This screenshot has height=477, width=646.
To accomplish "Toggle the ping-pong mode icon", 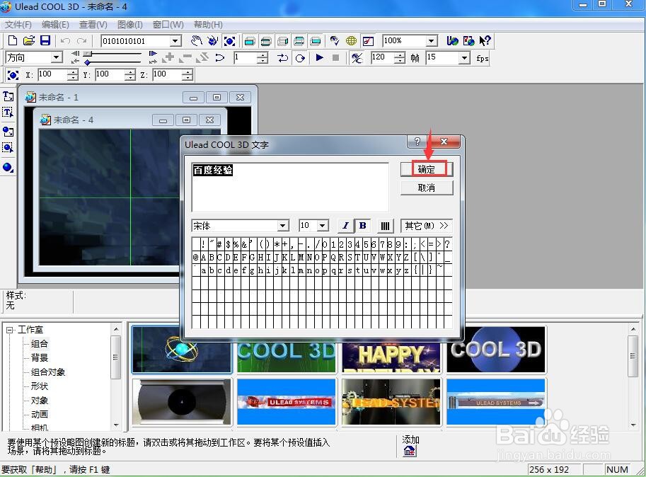I will pyautogui.click(x=283, y=57).
